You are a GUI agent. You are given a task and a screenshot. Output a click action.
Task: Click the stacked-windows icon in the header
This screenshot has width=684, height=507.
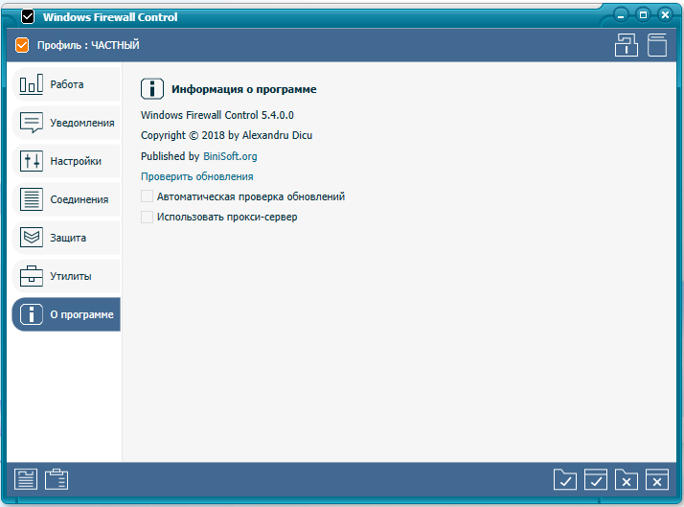(x=627, y=45)
